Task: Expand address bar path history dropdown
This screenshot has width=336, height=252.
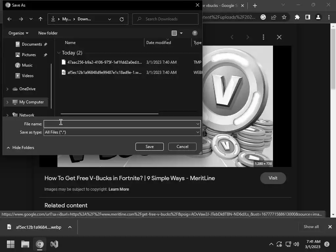Action: pyautogui.click(x=110, y=19)
